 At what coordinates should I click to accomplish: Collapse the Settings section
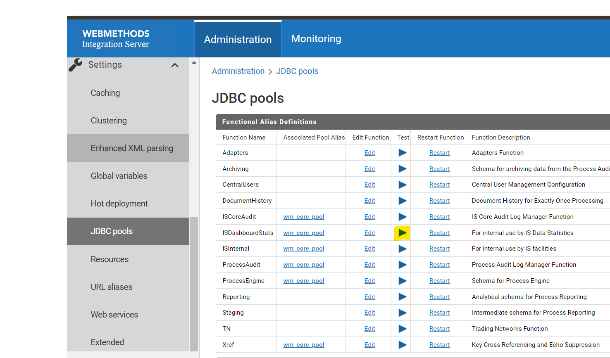tap(174, 65)
